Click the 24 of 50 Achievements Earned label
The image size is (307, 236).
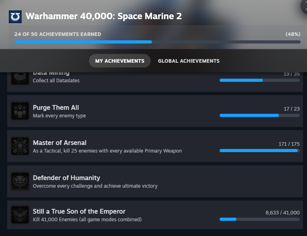point(58,34)
